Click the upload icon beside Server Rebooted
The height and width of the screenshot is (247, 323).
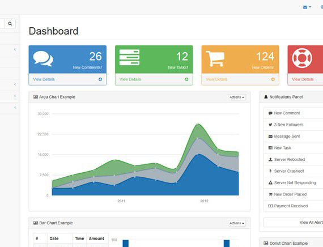pos(270,159)
